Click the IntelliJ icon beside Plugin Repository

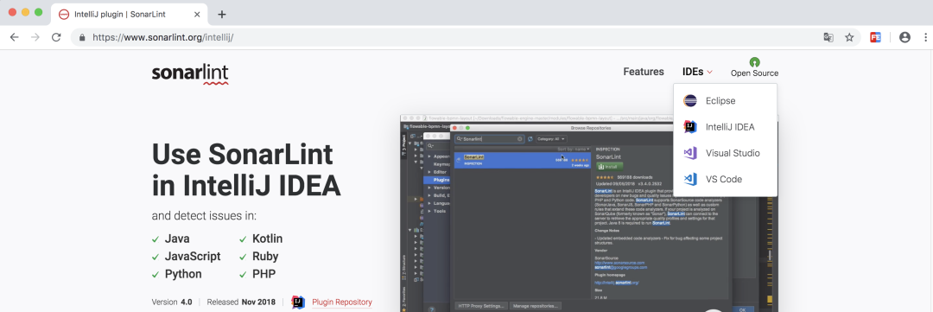(298, 302)
